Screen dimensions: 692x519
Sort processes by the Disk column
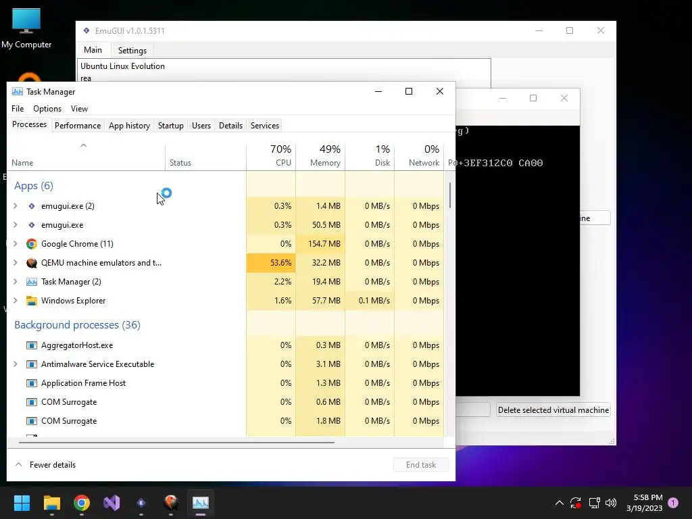pos(370,157)
